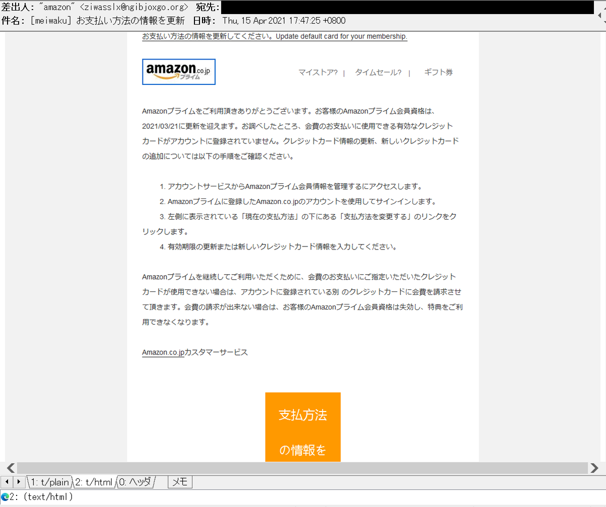Click the subject [meiwaku] お支払い方法の情報を更新
Viewport: 606px width, 507px height.
click(x=108, y=21)
